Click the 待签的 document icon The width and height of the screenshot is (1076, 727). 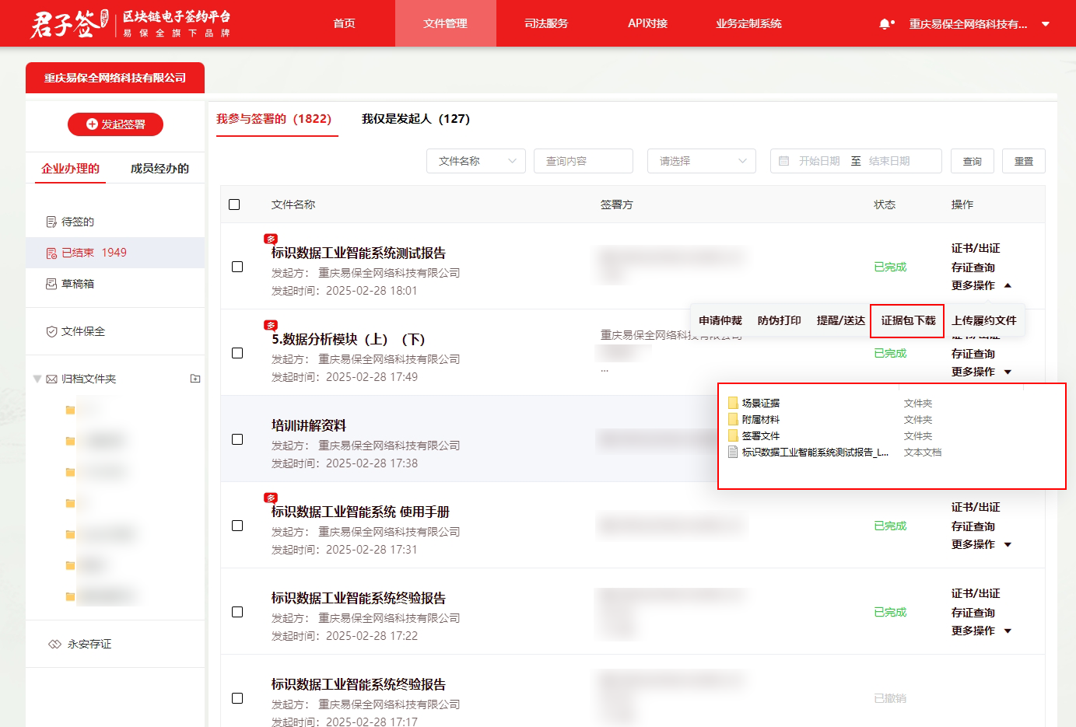(x=51, y=222)
